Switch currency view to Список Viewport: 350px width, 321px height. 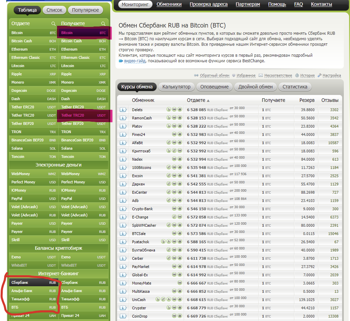[54, 10]
